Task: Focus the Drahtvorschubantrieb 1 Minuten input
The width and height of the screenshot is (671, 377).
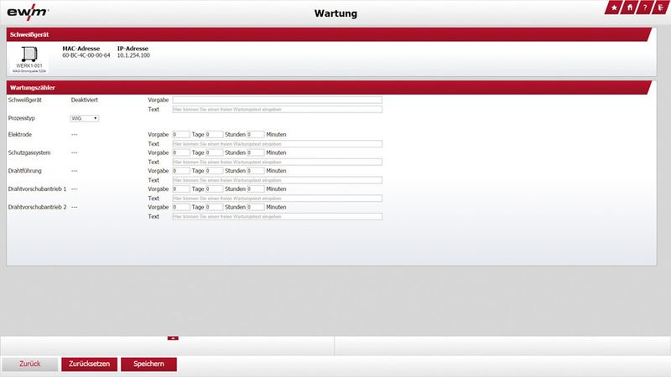Action: 256,189
